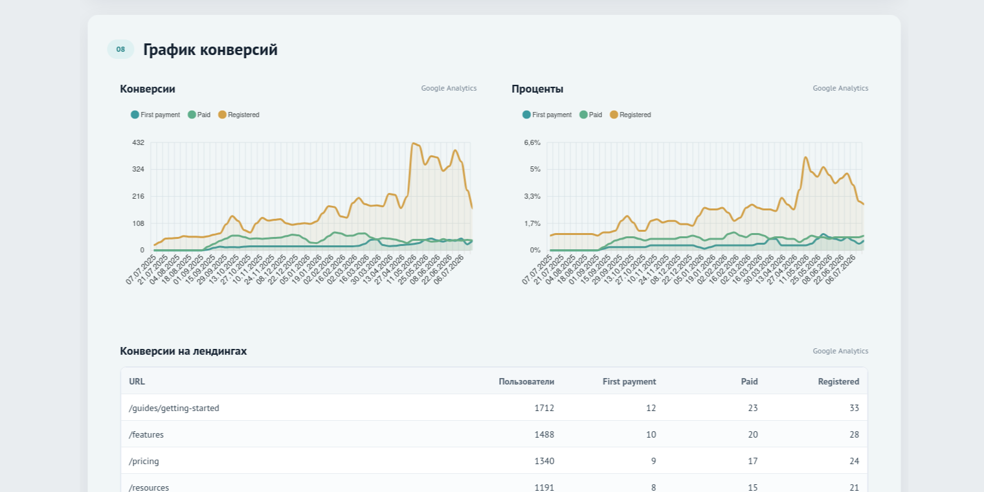This screenshot has width=984, height=492.
Task: Sort table by Paid column header
Action: (x=749, y=381)
